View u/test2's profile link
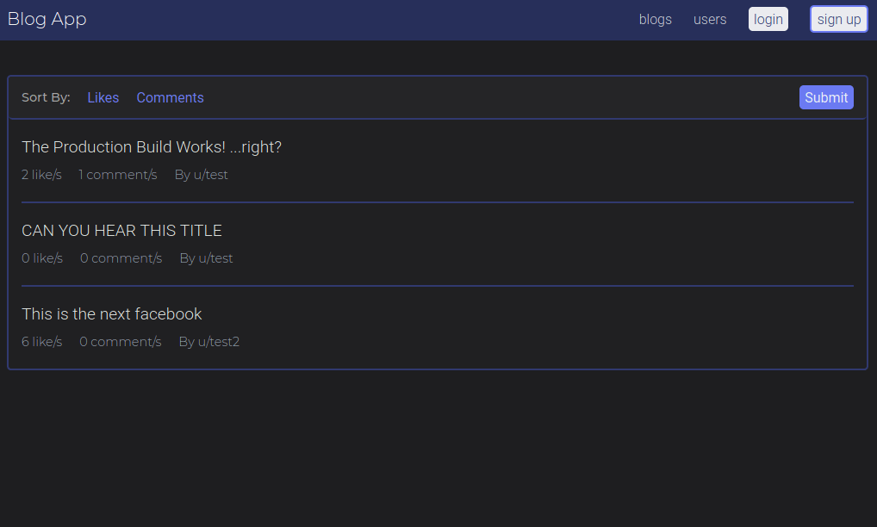The height and width of the screenshot is (527, 877). click(218, 341)
